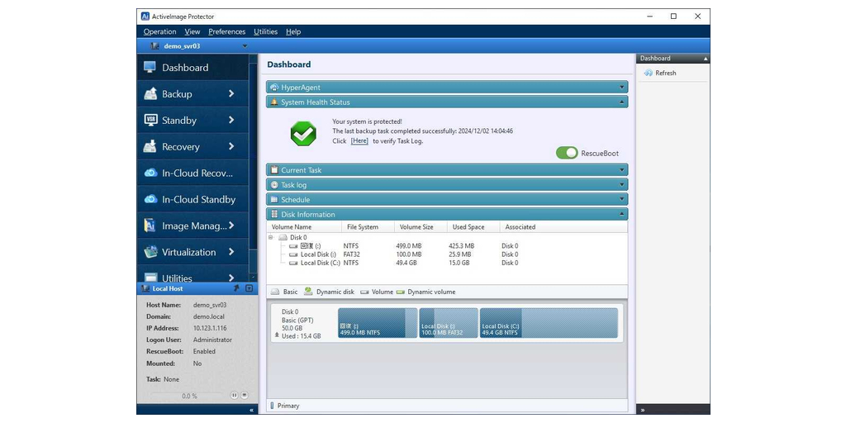
Task: Collapse the Disk Information section arrow
Action: pos(622,214)
